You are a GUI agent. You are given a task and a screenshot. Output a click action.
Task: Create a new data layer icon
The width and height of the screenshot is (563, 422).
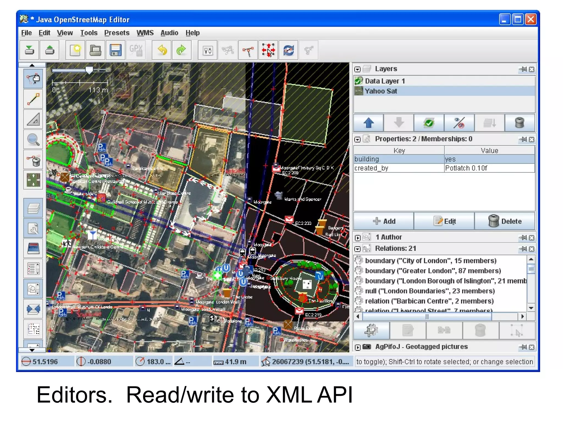coord(75,50)
